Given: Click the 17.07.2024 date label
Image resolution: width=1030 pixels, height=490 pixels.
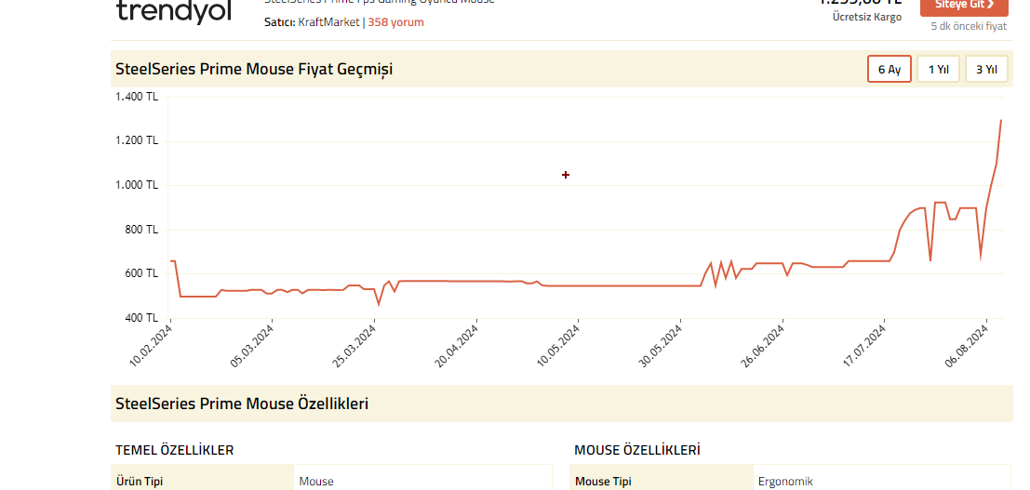Looking at the screenshot, I should (x=865, y=346).
